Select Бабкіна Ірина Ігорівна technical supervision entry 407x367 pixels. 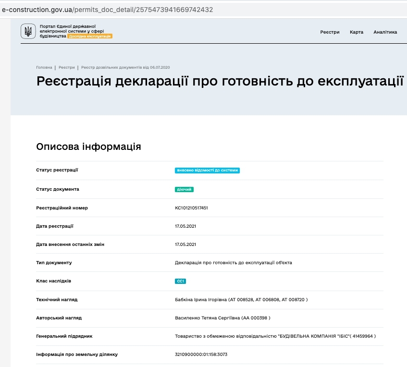[x=241, y=300]
